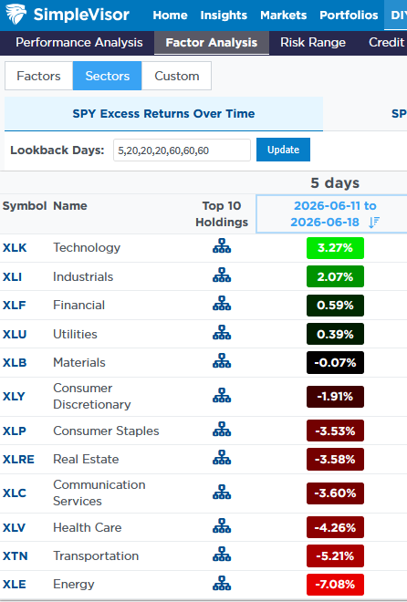Open Top 10 Holdings for XLV Health Care
407x602 pixels.
pyautogui.click(x=222, y=526)
